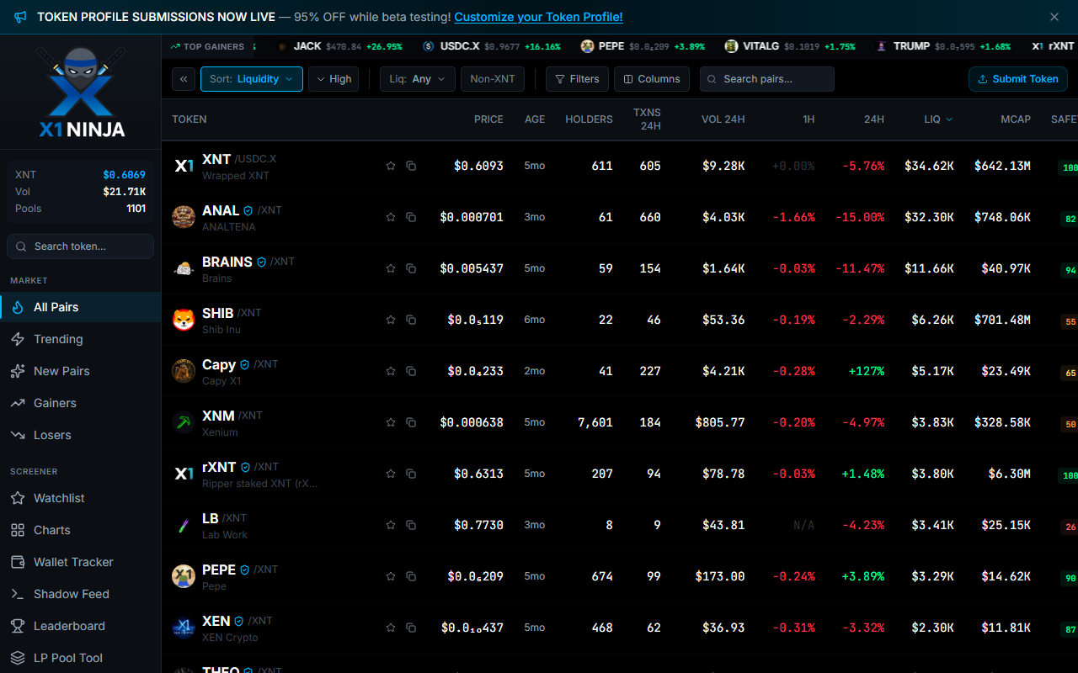The height and width of the screenshot is (673, 1078).
Task: Copy BRAINS token address
Action: click(411, 269)
